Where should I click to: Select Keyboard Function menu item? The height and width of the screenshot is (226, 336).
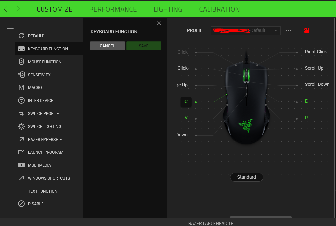click(49, 49)
